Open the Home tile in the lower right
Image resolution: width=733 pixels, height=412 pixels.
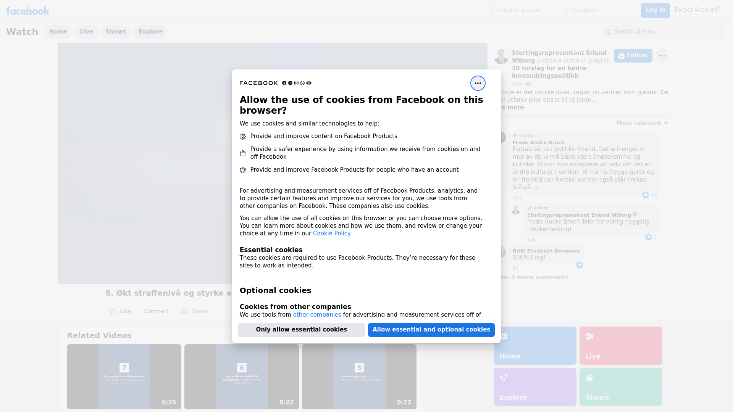point(535,346)
